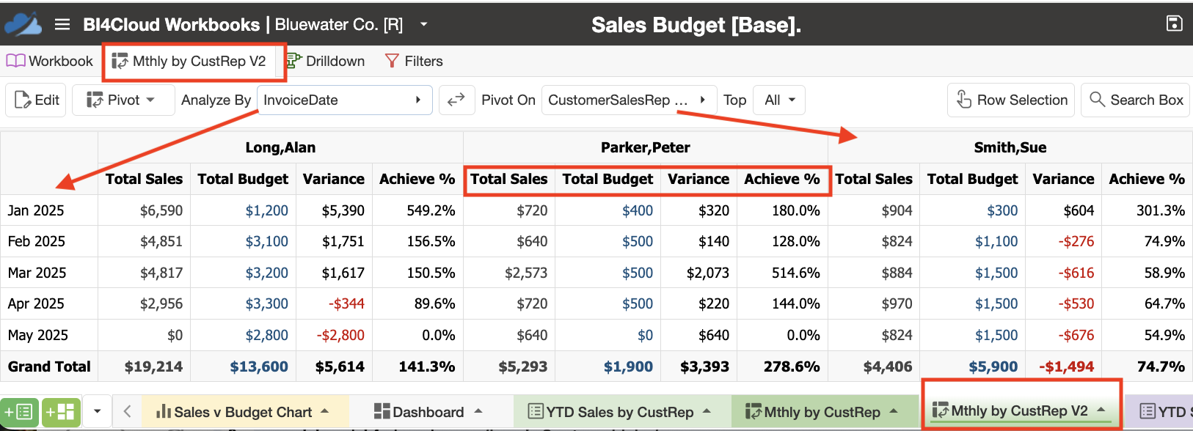Open the workbook selector dropdown arrow
The height and width of the screenshot is (431, 1193).
pyautogui.click(x=423, y=24)
